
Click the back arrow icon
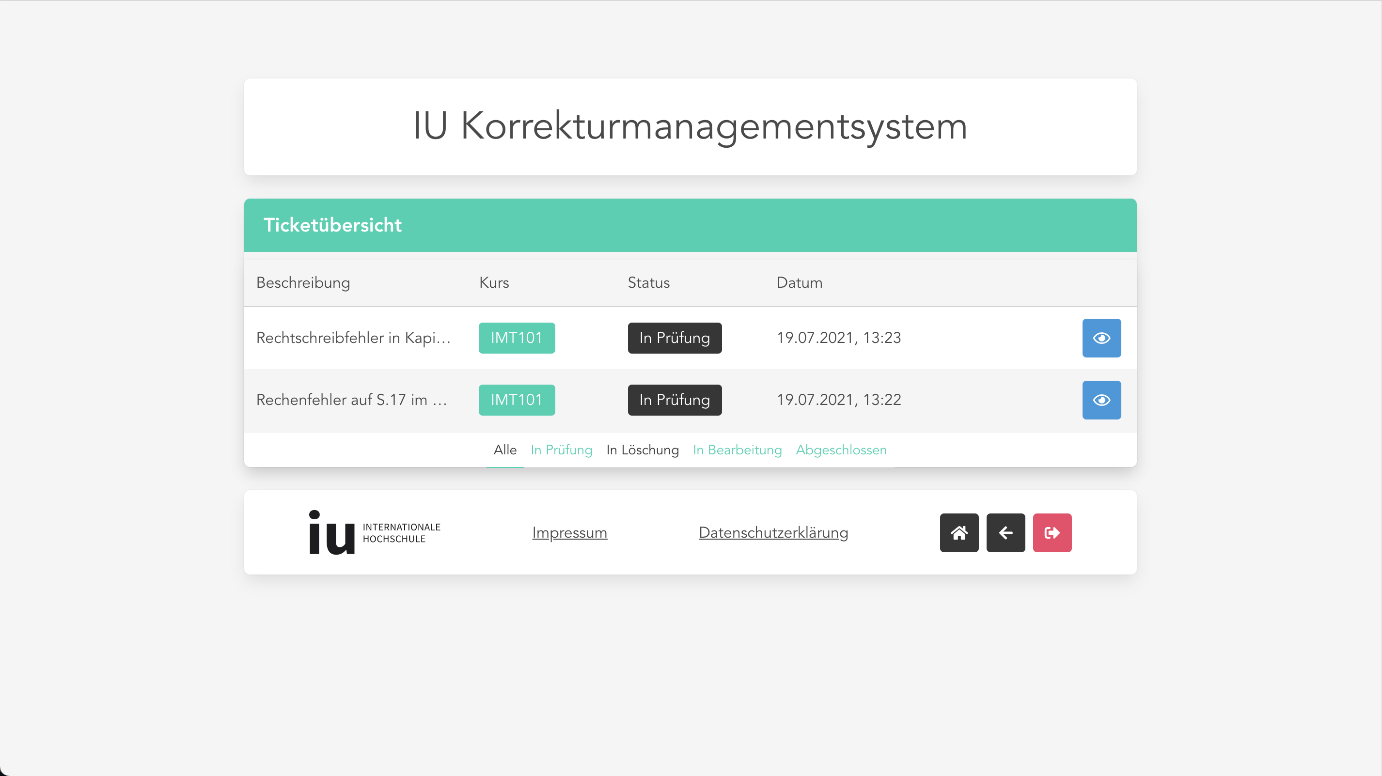point(1005,532)
